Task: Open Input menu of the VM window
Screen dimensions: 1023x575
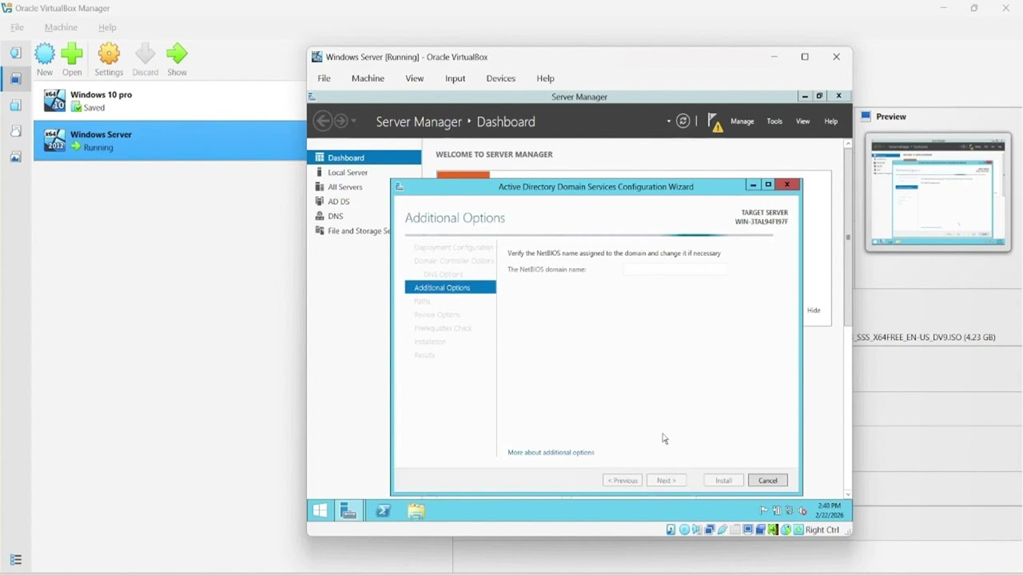Action: tap(456, 78)
